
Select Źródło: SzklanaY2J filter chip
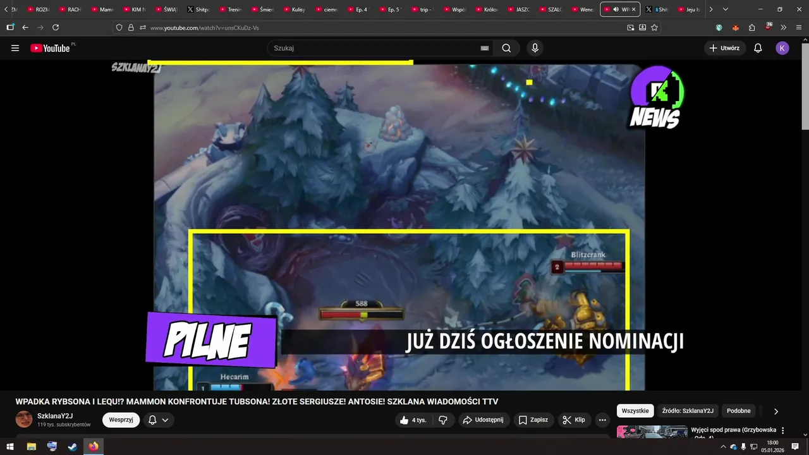(688, 411)
